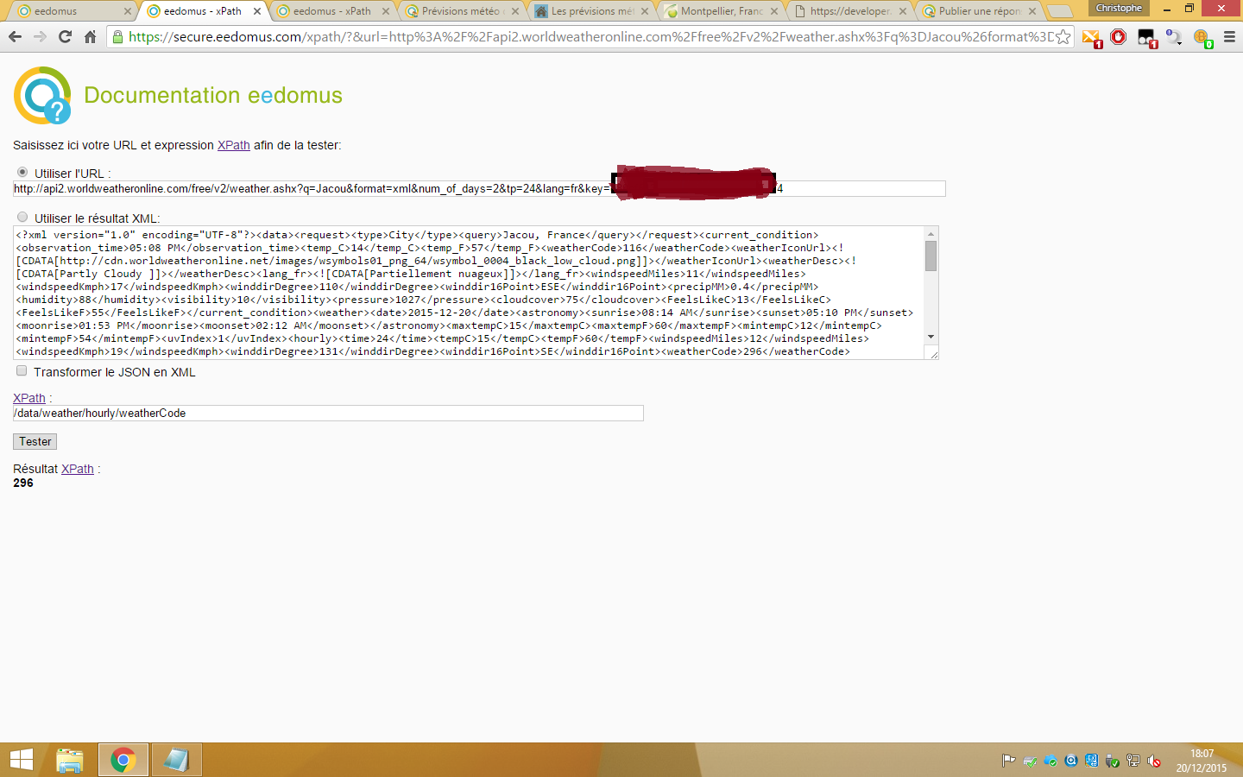1243x777 pixels.
Task: Open the Windows Start button
Action: pos(22,760)
